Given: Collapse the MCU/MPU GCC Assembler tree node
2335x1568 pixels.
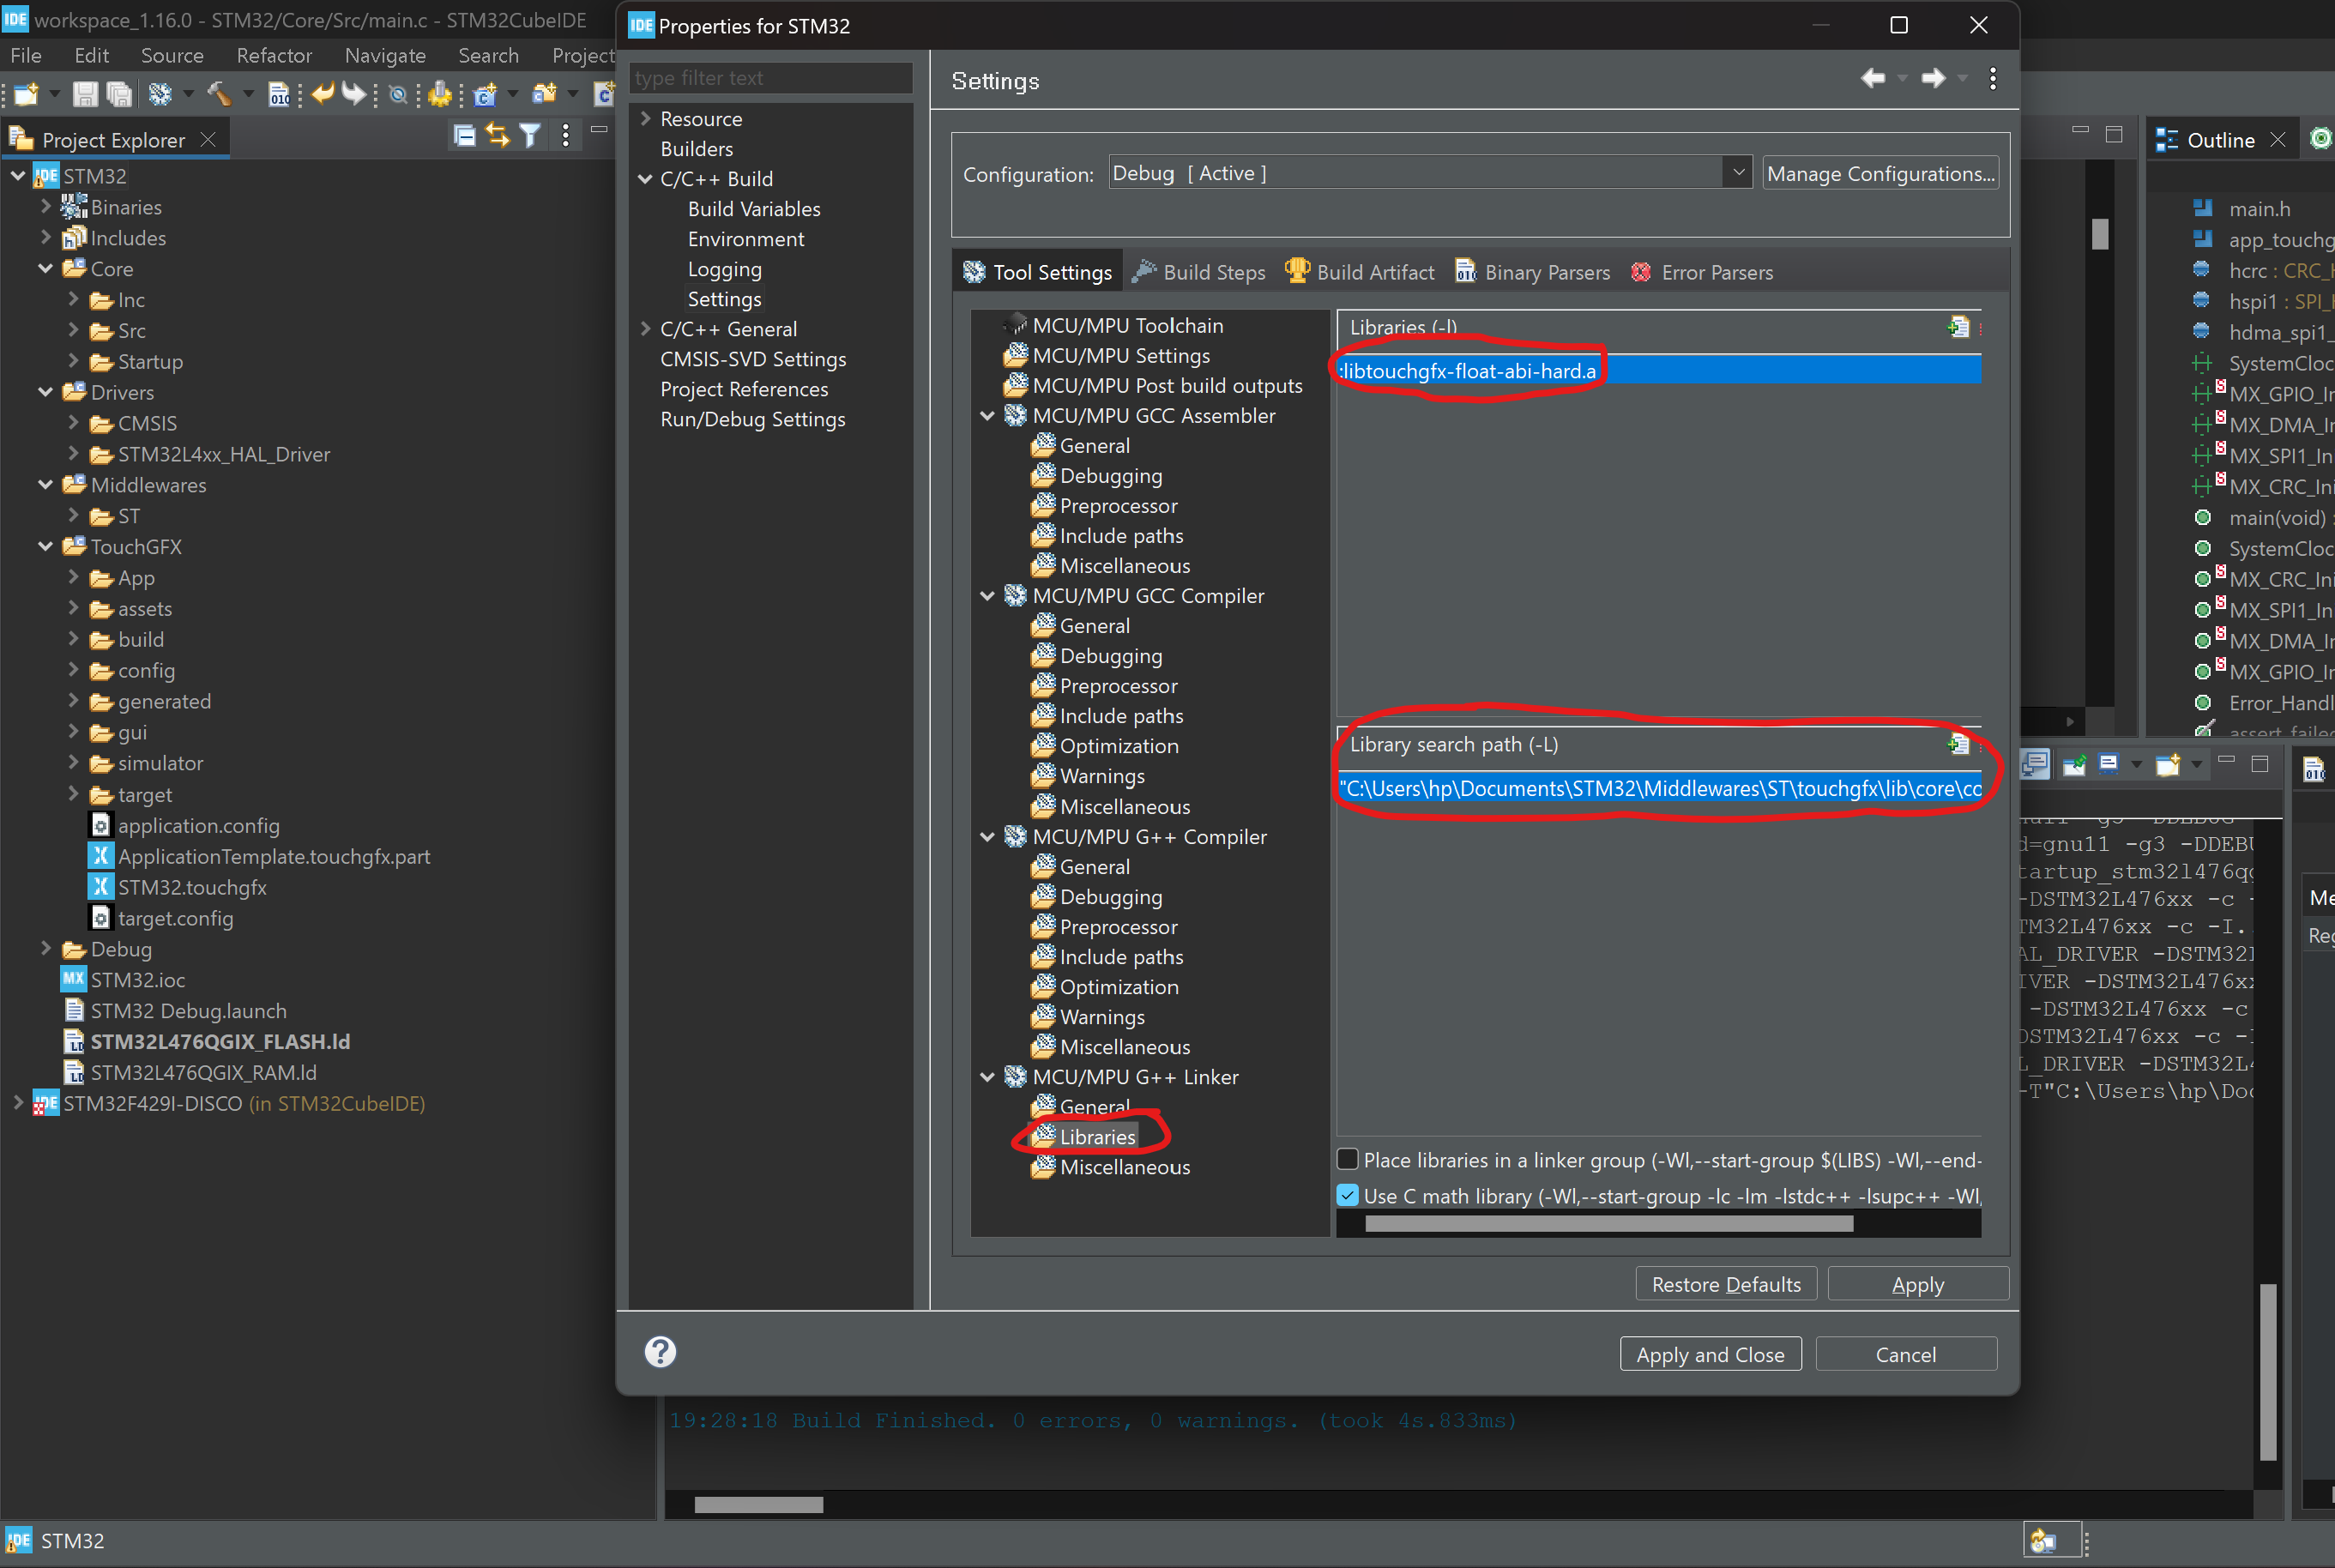Looking at the screenshot, I should (x=988, y=416).
